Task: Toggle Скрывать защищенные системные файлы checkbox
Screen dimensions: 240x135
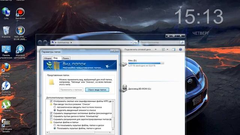Action: tap(51, 113)
